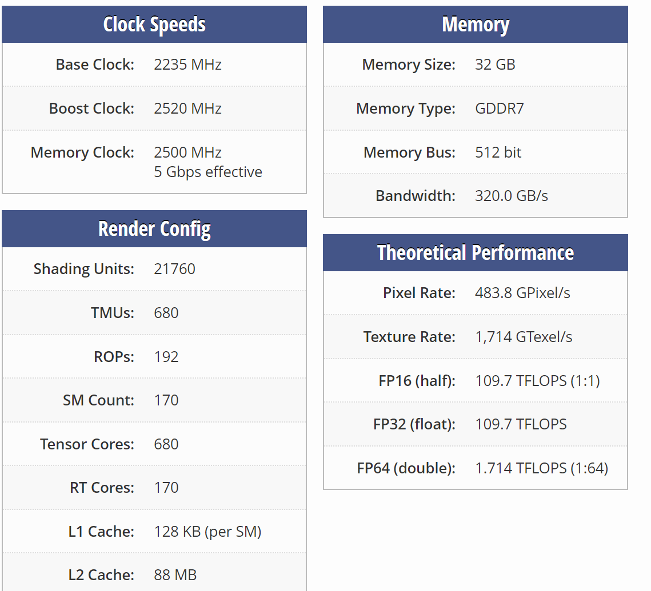The width and height of the screenshot is (651, 591).
Task: Click the Base Clock value 2235 MHz
Action: pos(187,65)
